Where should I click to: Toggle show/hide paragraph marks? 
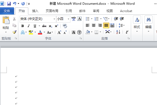127,32
